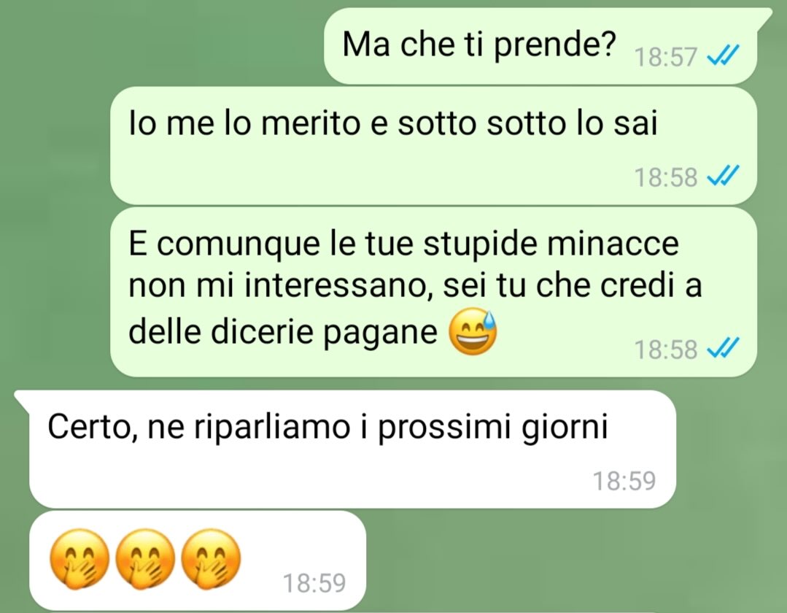
Task: Tap the 'Ma che ti prende?' message bubble
Action: coord(540,46)
